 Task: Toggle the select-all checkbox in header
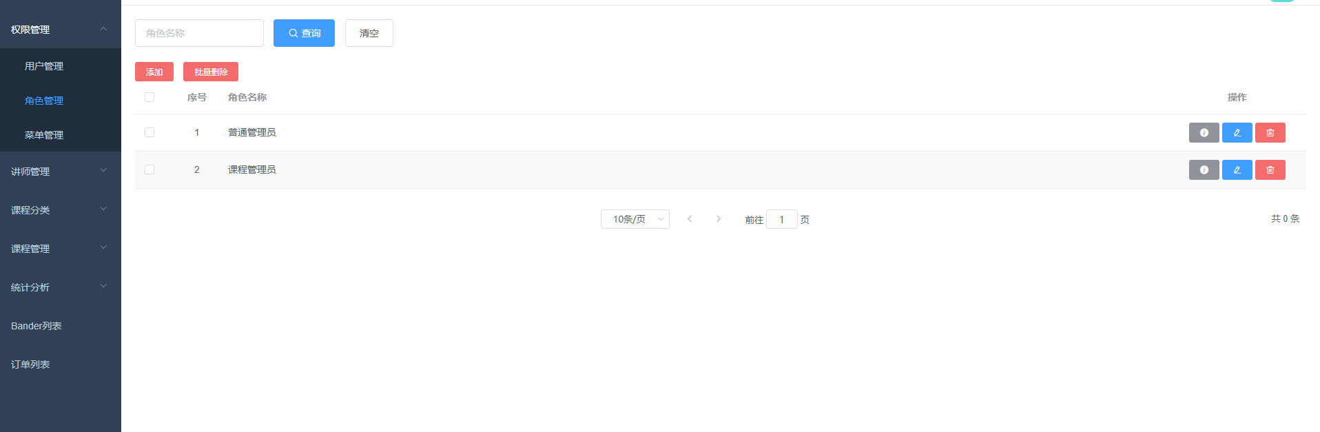pyautogui.click(x=149, y=97)
